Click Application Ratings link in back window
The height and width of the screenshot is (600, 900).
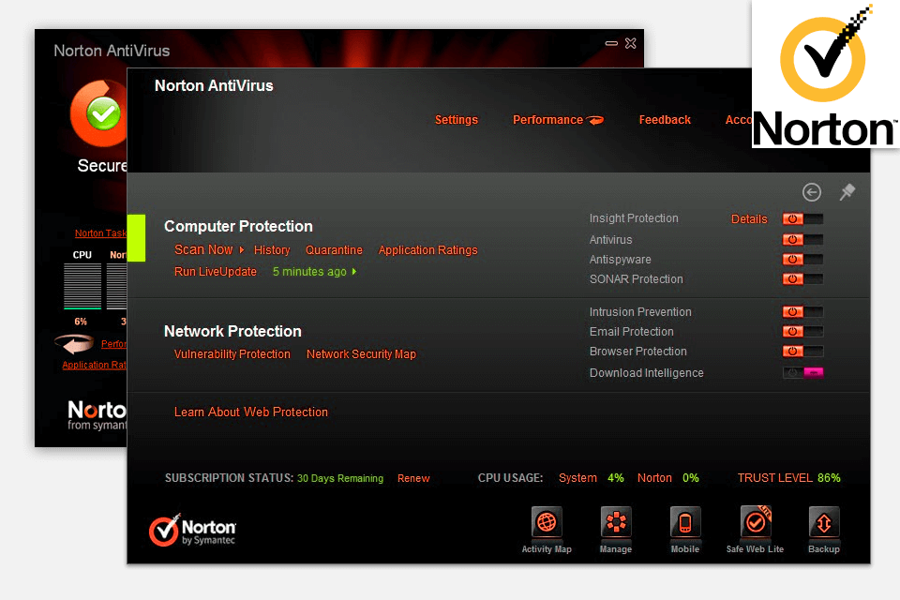pyautogui.click(x=94, y=366)
